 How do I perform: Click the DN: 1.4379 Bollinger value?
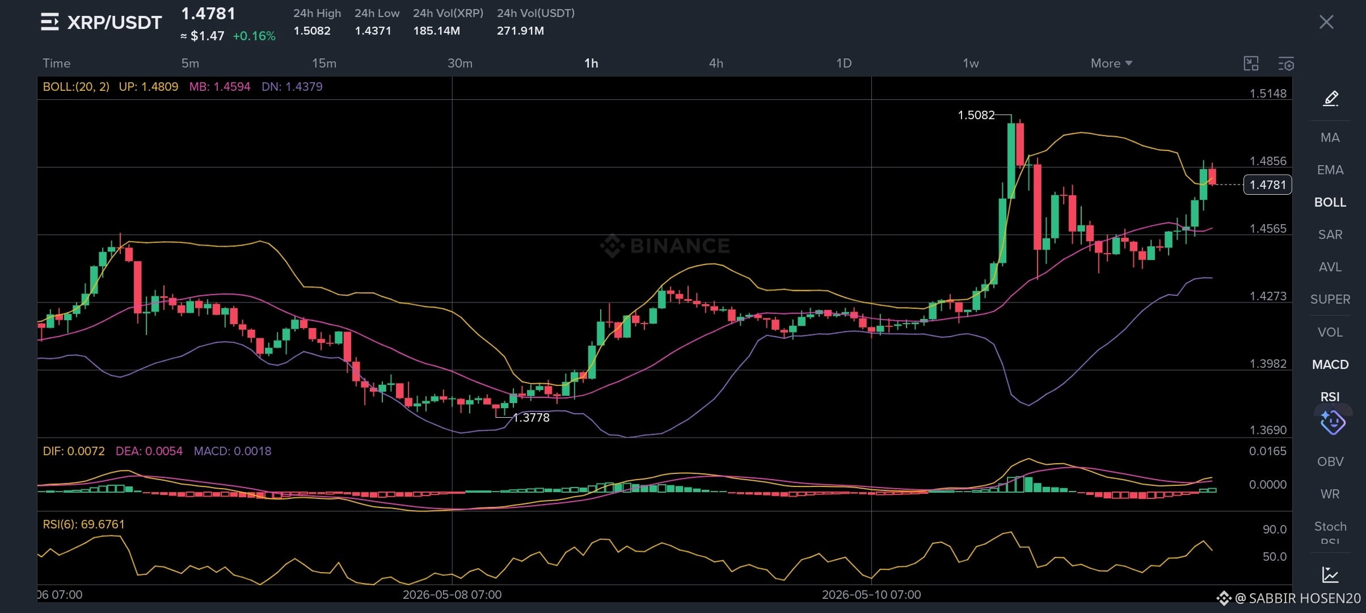coord(292,87)
